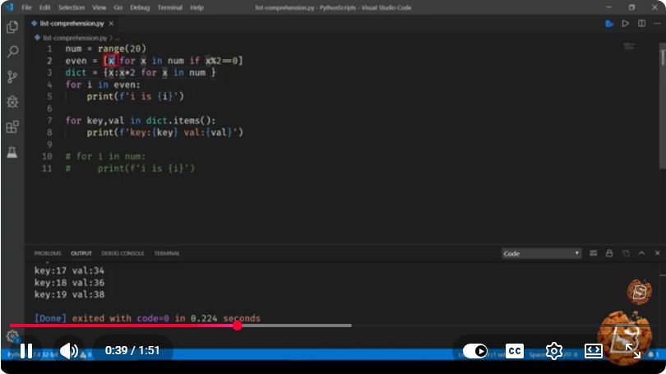The width and height of the screenshot is (666, 374).
Task: Click the editor minimap preview
Action: 630,46
